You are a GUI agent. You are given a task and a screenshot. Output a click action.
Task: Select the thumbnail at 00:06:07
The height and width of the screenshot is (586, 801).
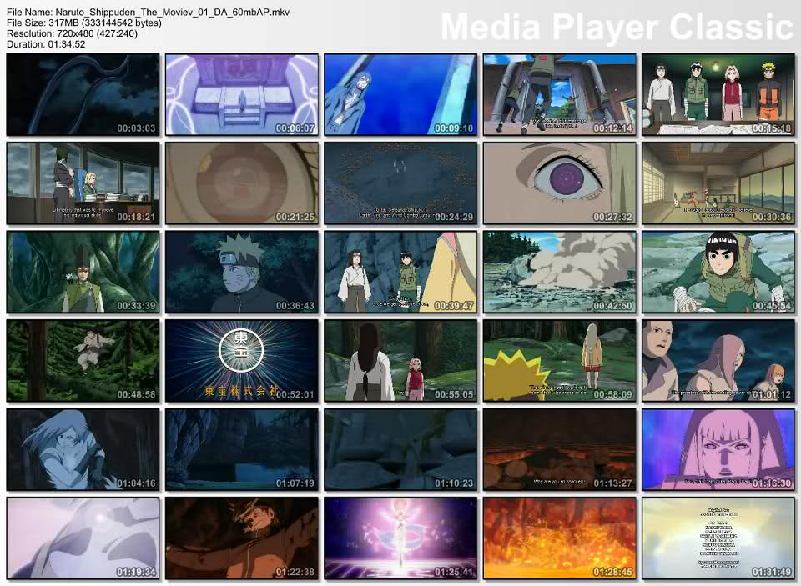click(x=242, y=94)
